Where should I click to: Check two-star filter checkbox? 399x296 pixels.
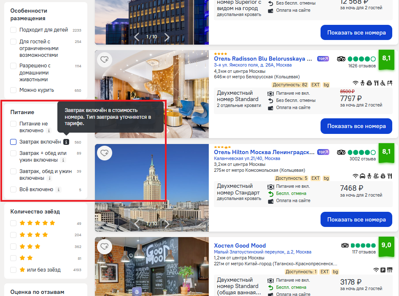click(13, 258)
